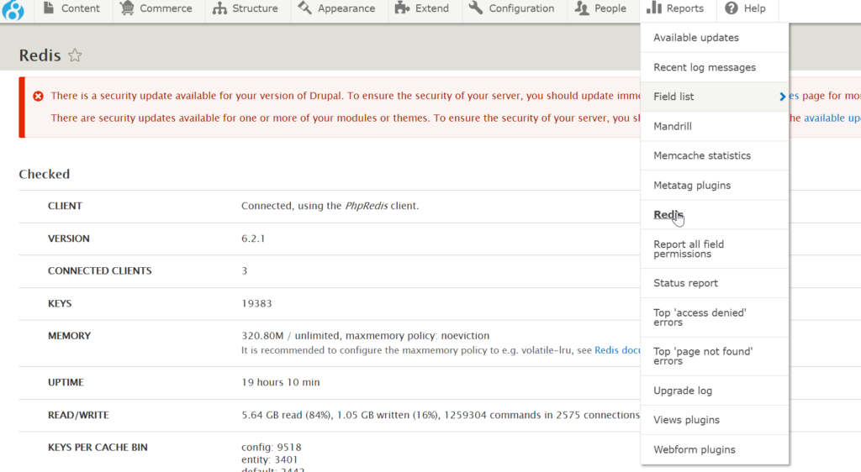Click the Commerce cart icon
This screenshot has width=861, height=472.
(x=127, y=8)
